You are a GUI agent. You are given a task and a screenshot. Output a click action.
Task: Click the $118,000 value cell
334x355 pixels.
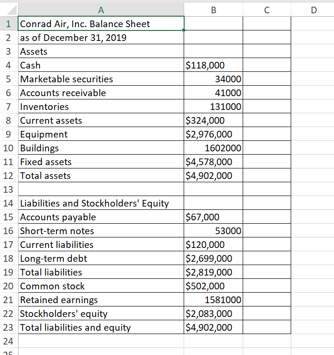[213, 65]
